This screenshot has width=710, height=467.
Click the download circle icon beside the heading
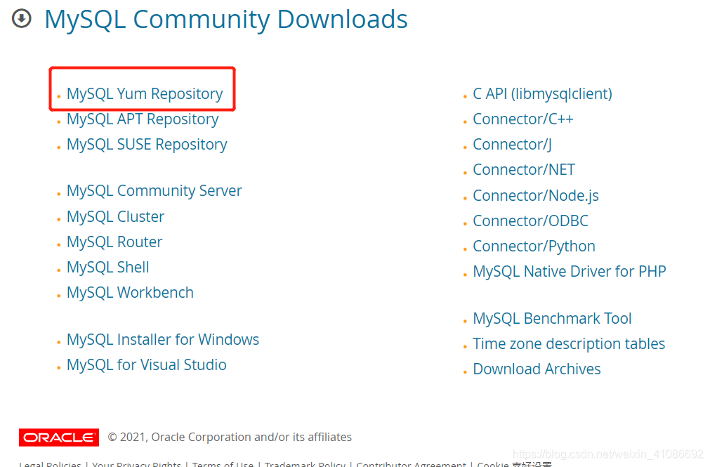[21, 19]
